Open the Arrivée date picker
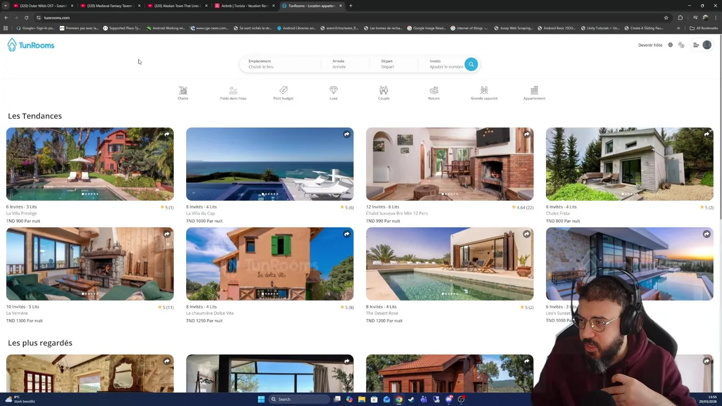Image resolution: width=722 pixels, height=406 pixels. click(x=345, y=64)
